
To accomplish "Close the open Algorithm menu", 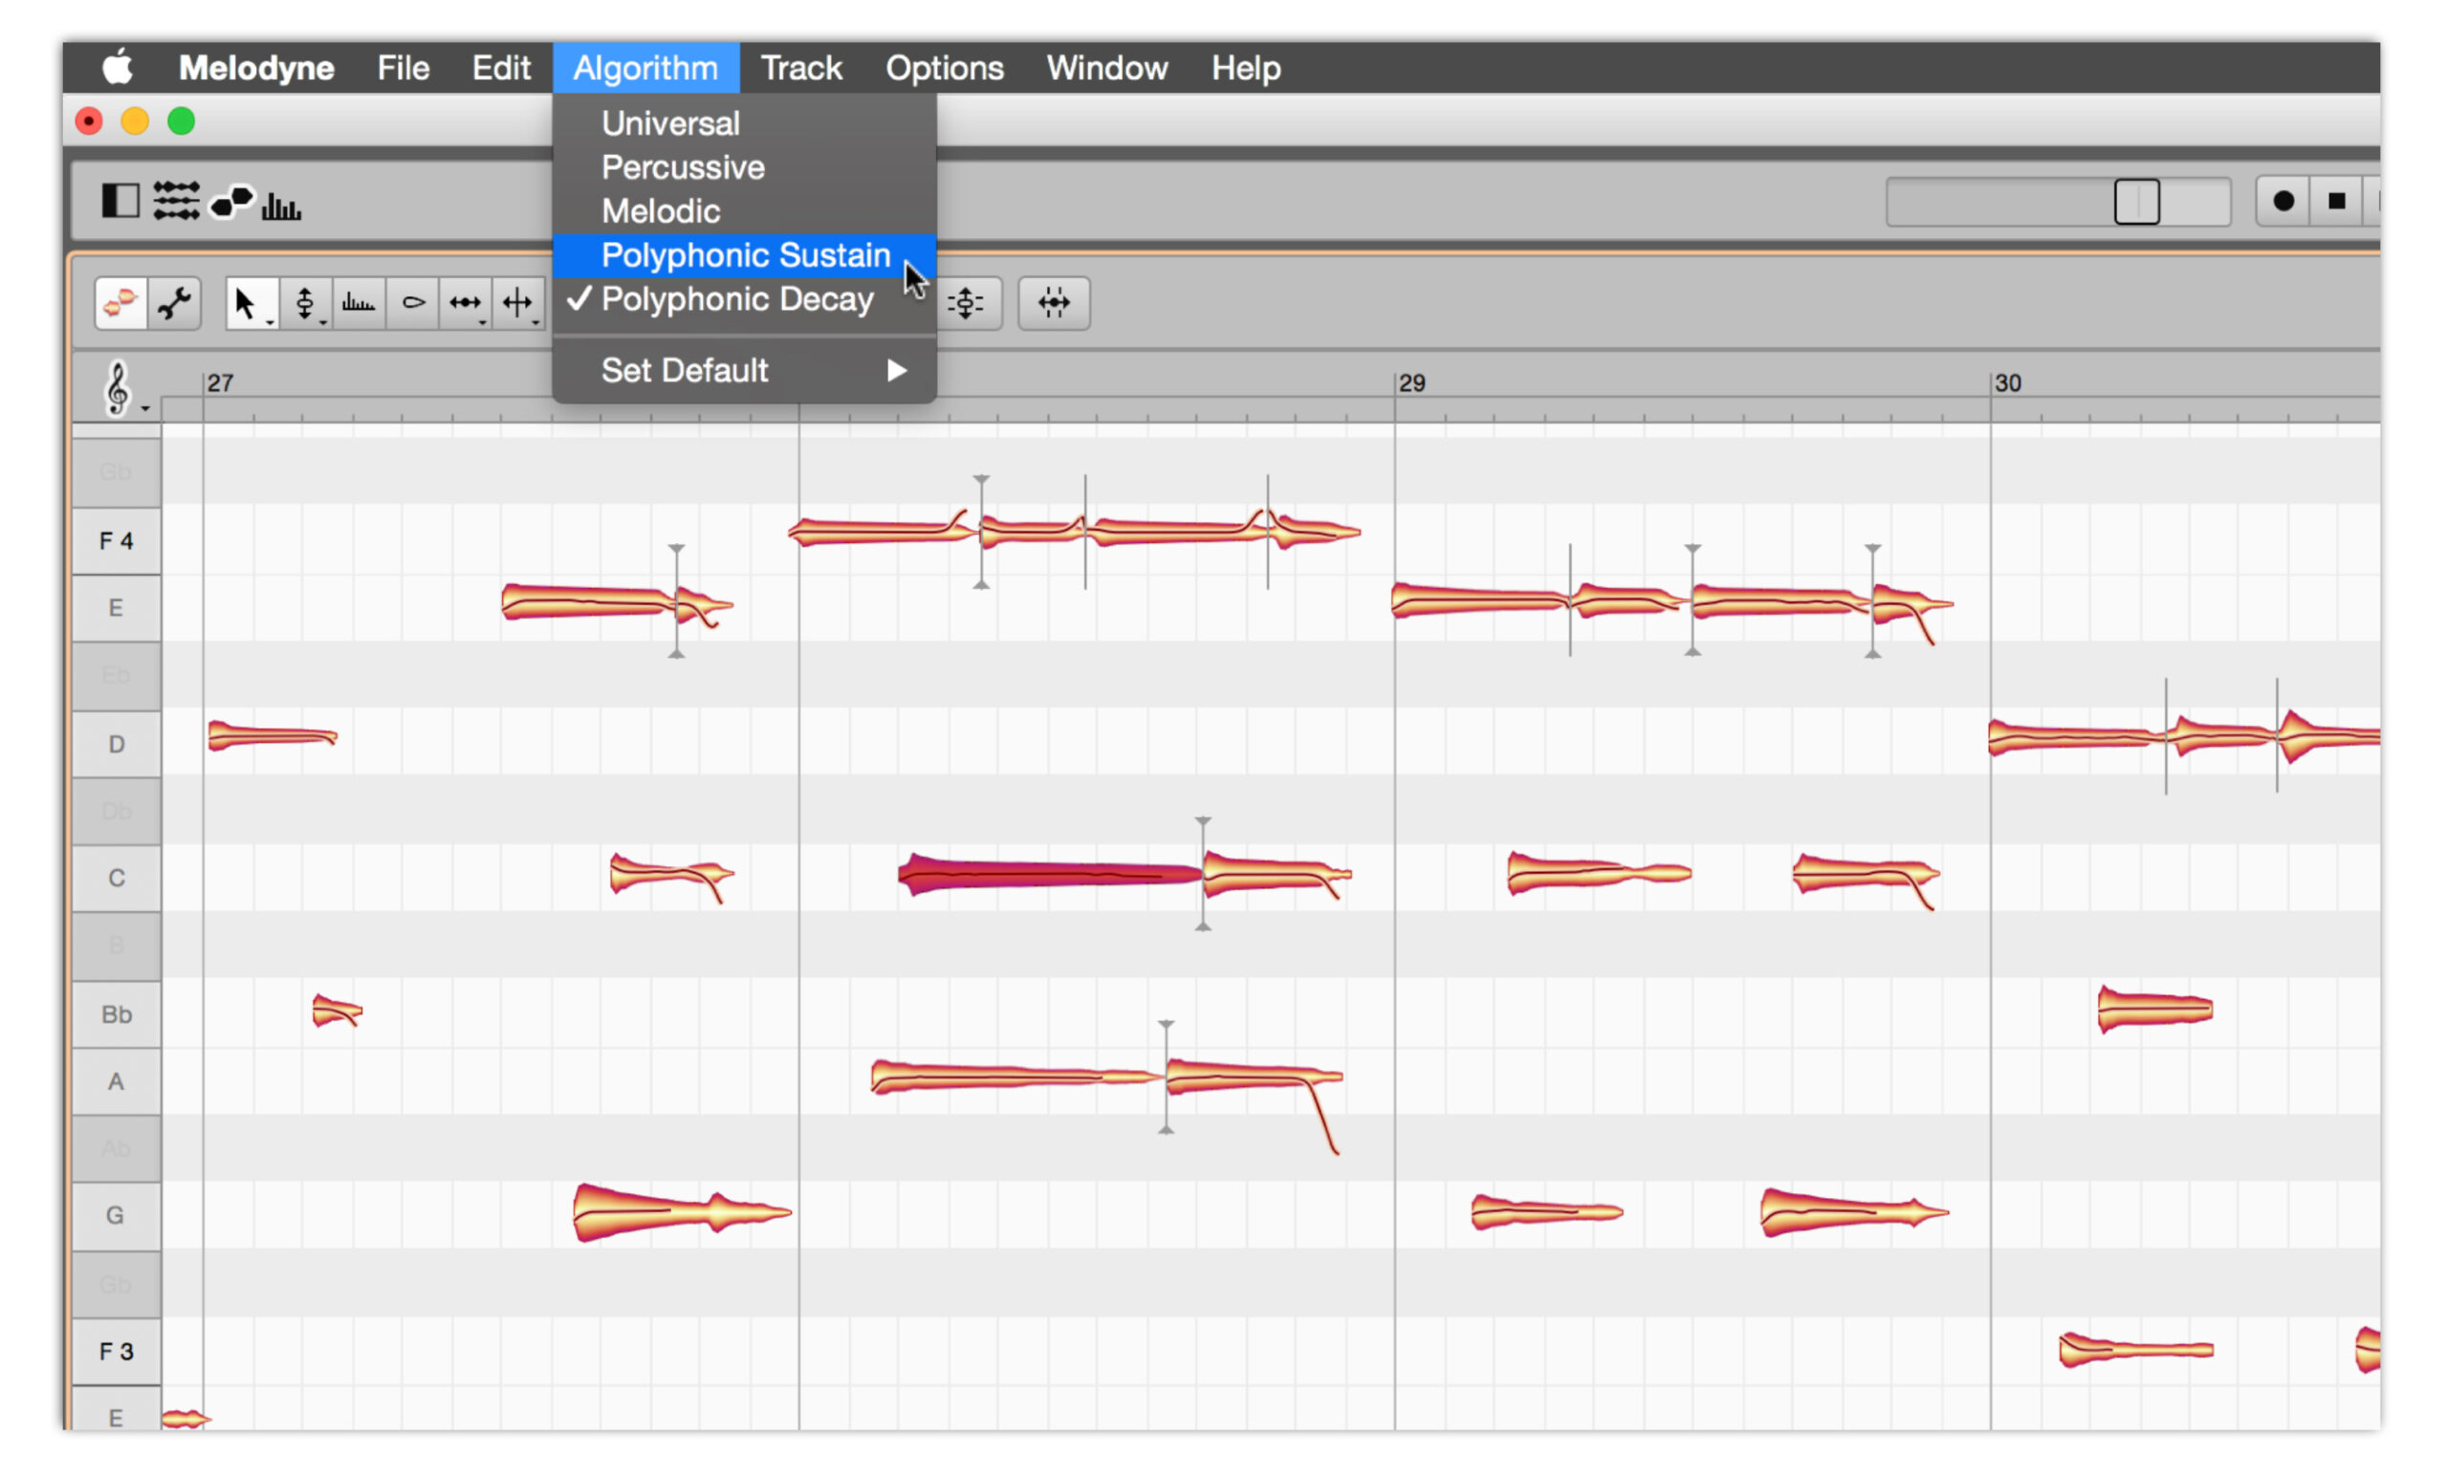I will pos(645,68).
